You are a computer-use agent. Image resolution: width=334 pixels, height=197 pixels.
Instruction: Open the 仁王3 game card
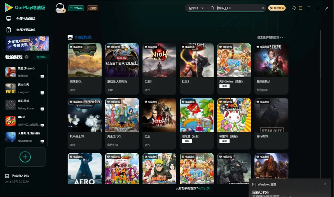(x=159, y=69)
